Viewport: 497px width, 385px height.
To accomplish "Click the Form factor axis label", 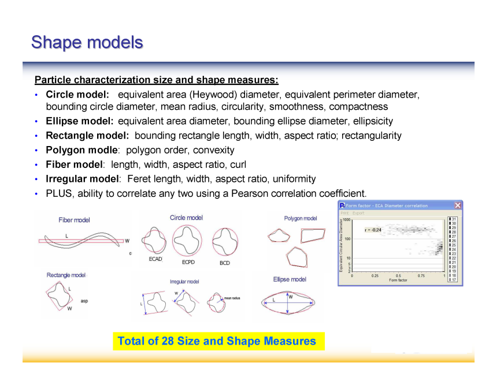I will pos(398,280).
